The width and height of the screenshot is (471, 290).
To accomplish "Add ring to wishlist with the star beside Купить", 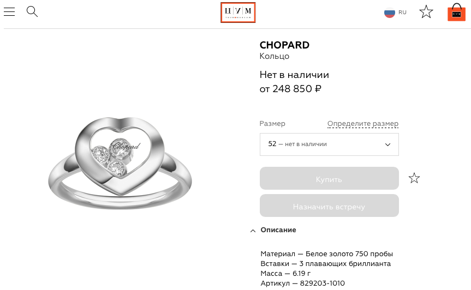I will pyautogui.click(x=414, y=178).
